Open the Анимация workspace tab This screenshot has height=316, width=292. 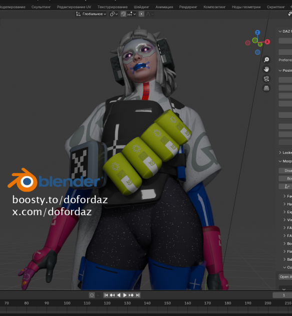164,7
